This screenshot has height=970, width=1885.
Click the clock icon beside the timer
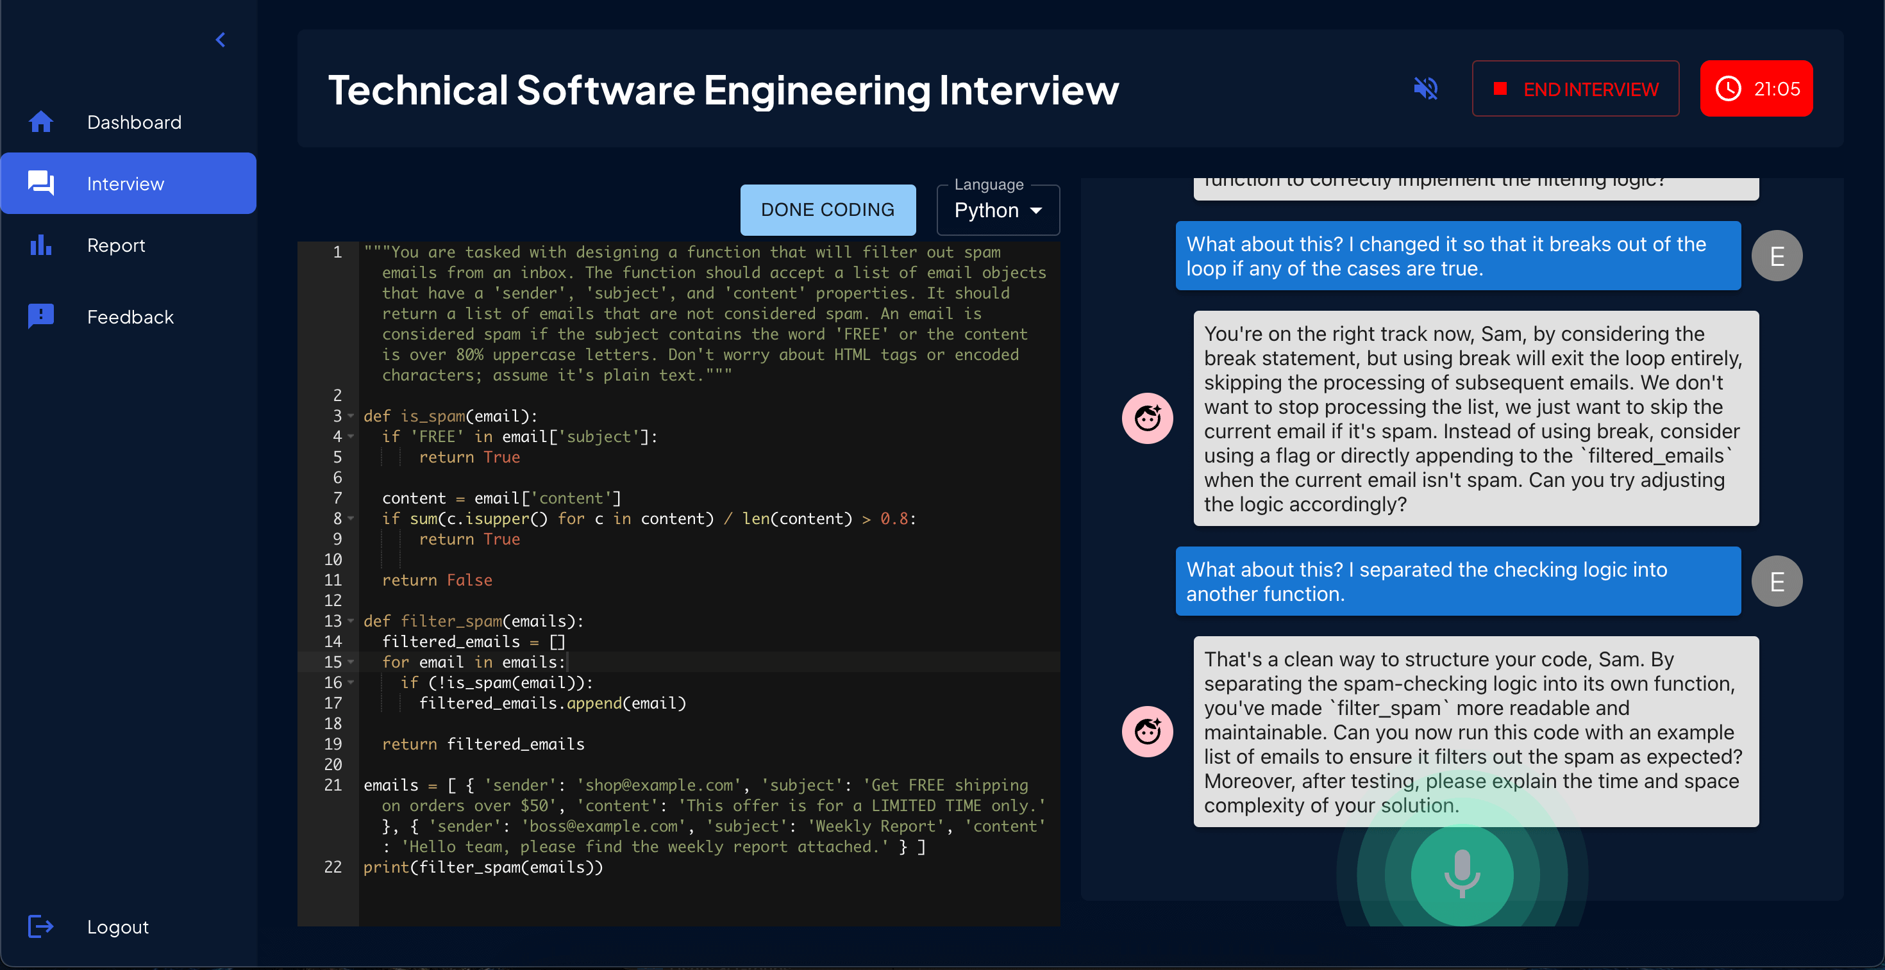coord(1729,88)
